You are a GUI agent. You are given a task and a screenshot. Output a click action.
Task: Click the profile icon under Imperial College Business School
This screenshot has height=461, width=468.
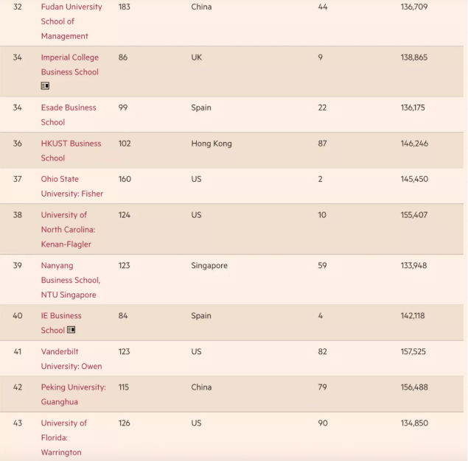45,86
